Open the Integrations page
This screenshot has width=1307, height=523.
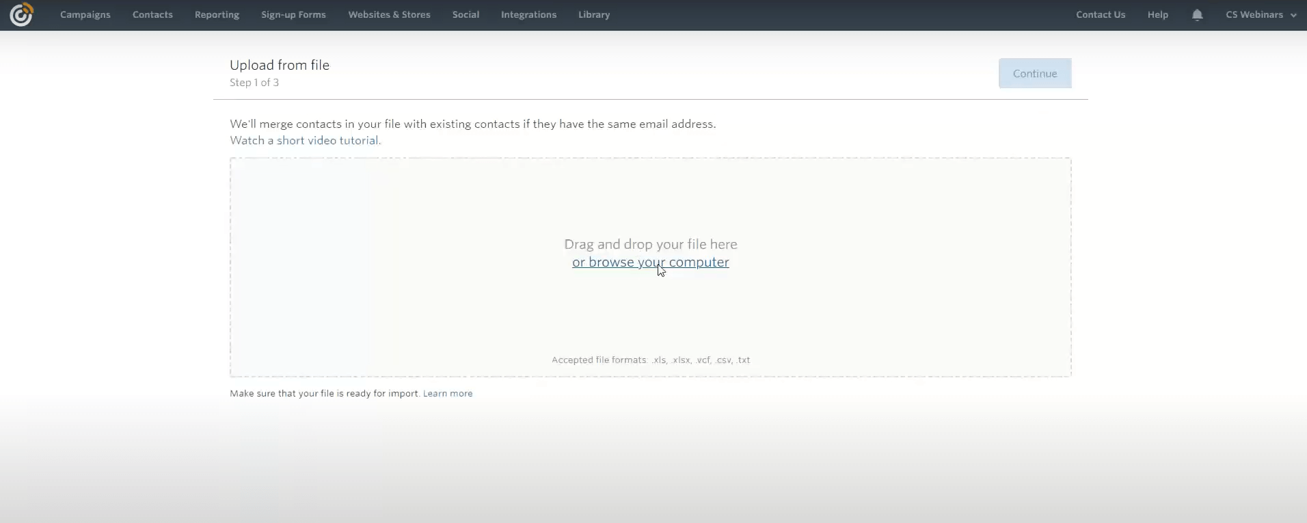pos(528,15)
